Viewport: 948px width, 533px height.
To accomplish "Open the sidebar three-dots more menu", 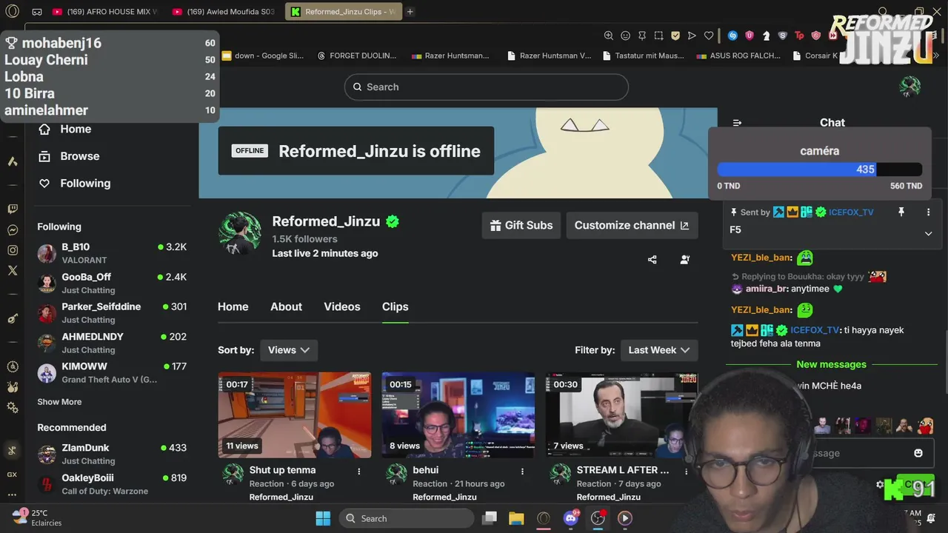I will 13,495.
